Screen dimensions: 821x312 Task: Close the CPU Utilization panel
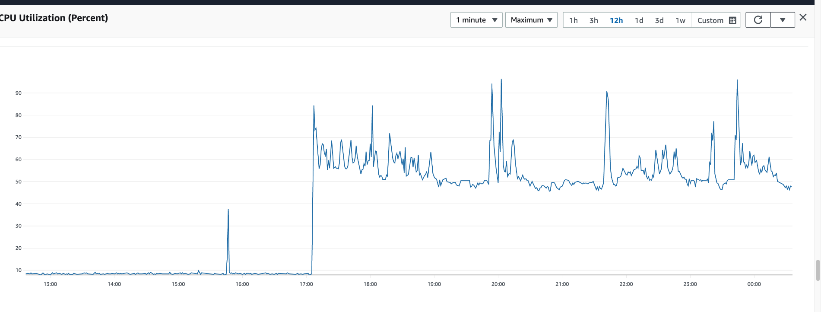(x=803, y=17)
